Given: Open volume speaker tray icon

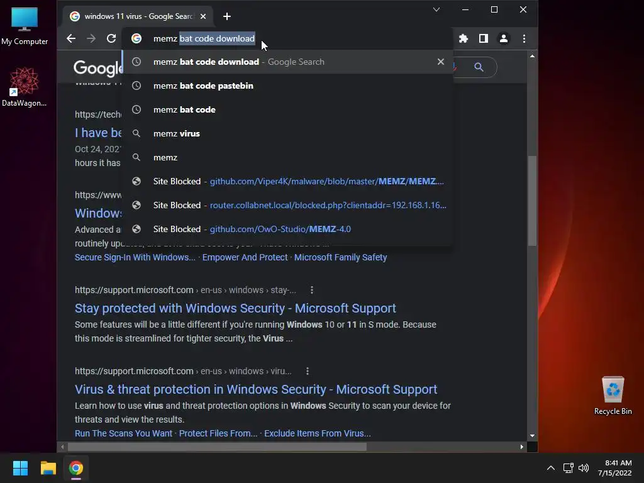Looking at the screenshot, I should [584, 468].
